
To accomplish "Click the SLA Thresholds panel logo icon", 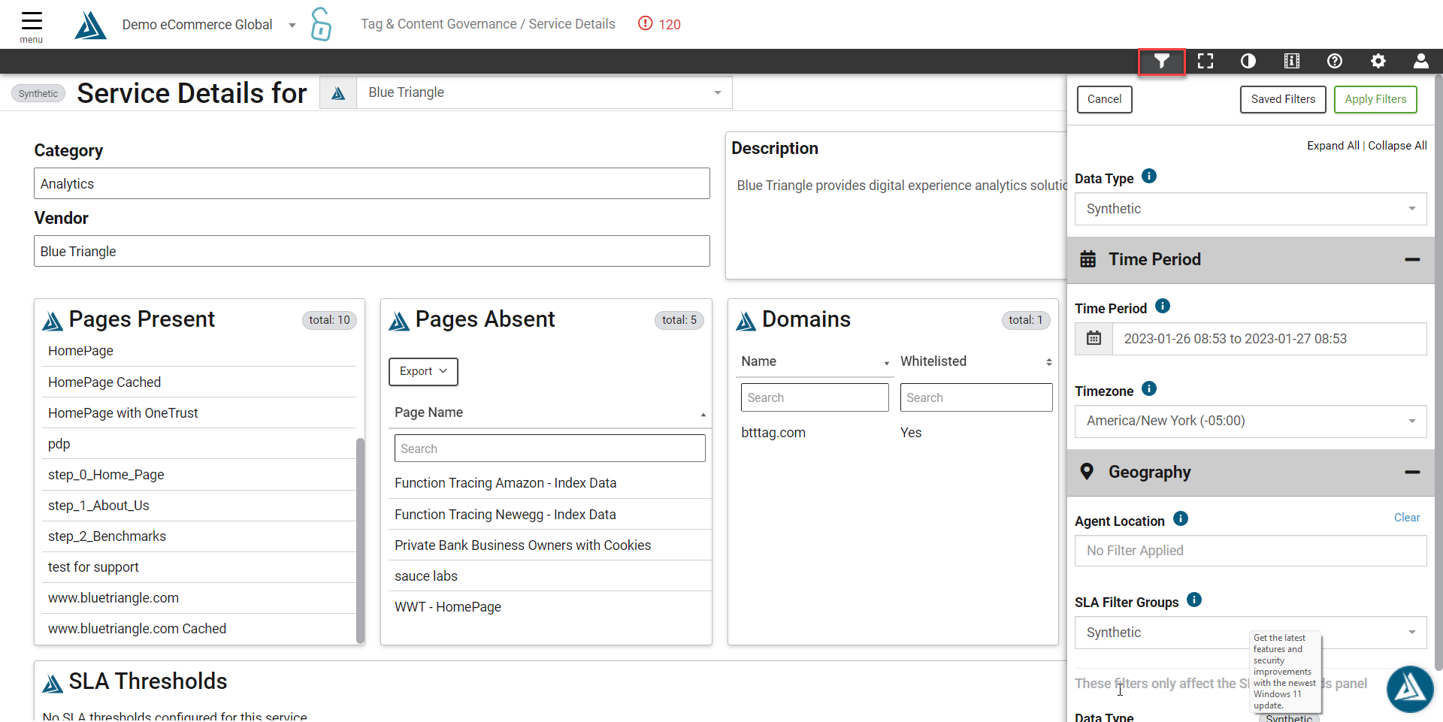I will [53, 683].
